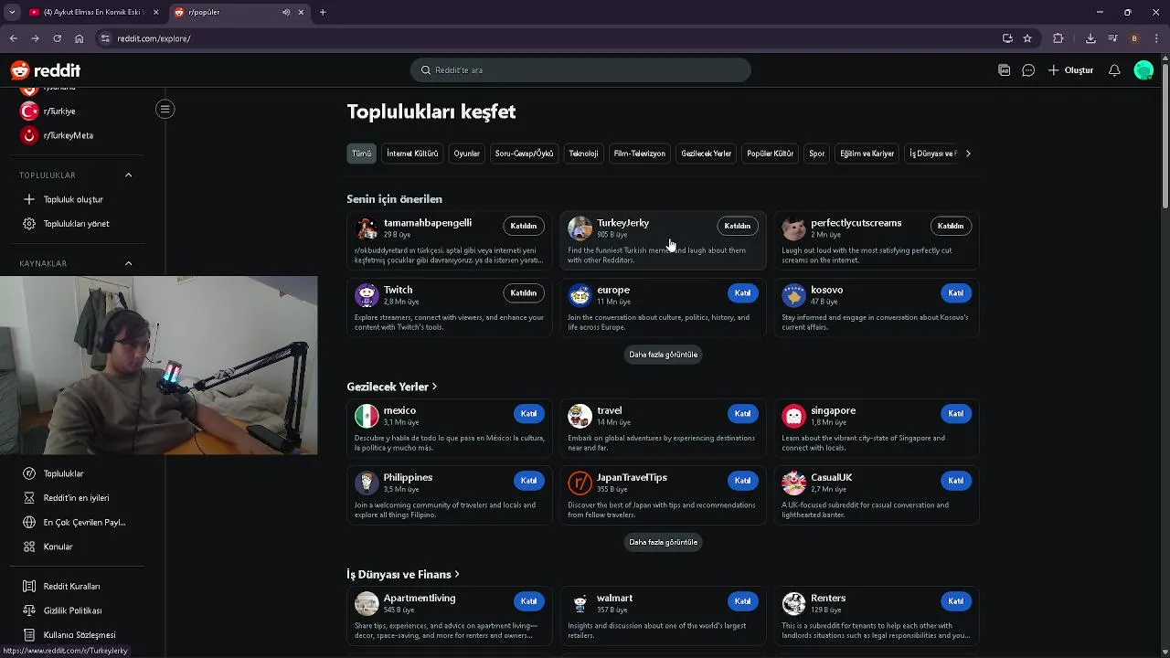The height and width of the screenshot is (658, 1170).
Task: Click the JapanTravelTips community avatar
Action: pyautogui.click(x=580, y=483)
